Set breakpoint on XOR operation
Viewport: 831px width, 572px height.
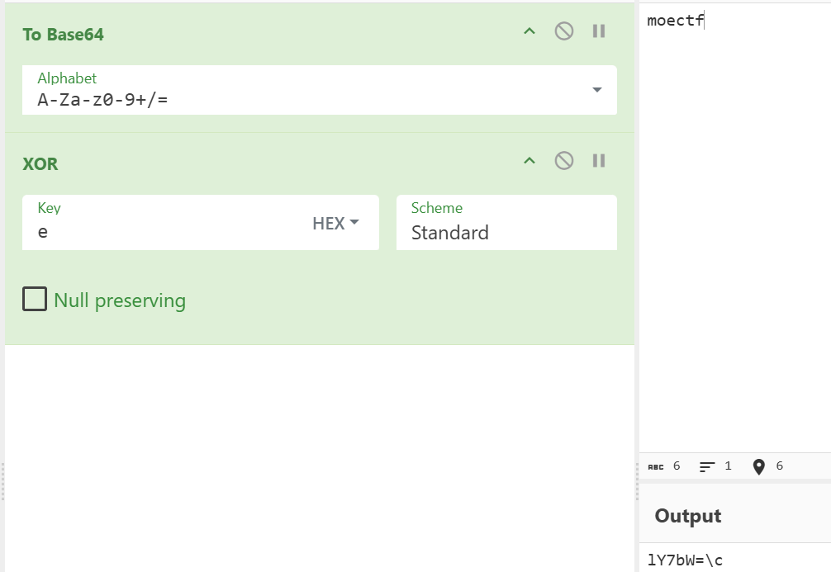click(x=599, y=160)
